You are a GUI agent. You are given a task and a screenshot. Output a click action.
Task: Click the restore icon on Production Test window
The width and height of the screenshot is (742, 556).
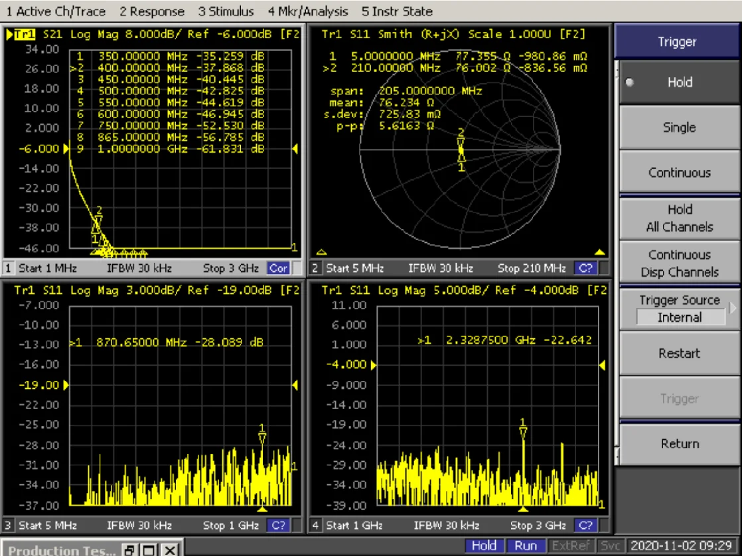[x=131, y=549]
